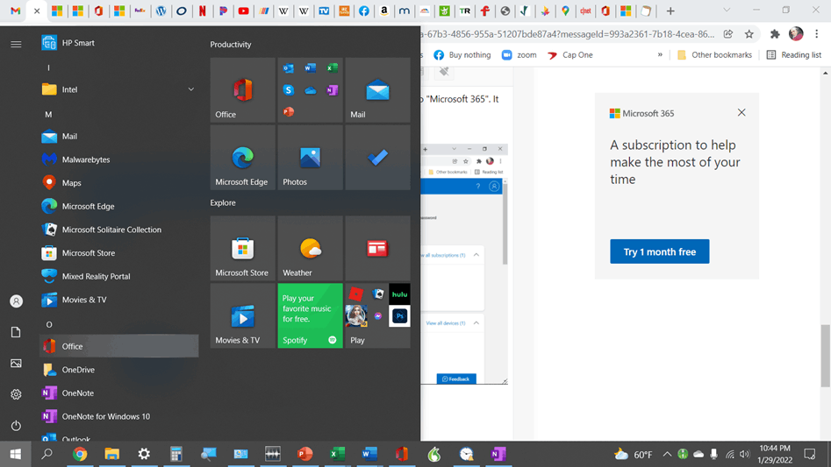Screen dimensions: 831x467
Task: Open the user account icon in Start
Action: pos(16,301)
